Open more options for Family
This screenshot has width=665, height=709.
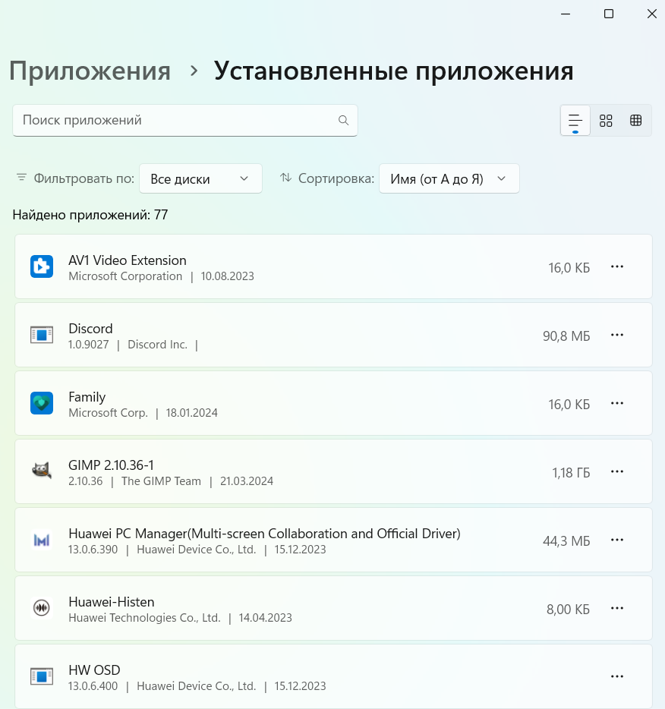pyautogui.click(x=617, y=403)
